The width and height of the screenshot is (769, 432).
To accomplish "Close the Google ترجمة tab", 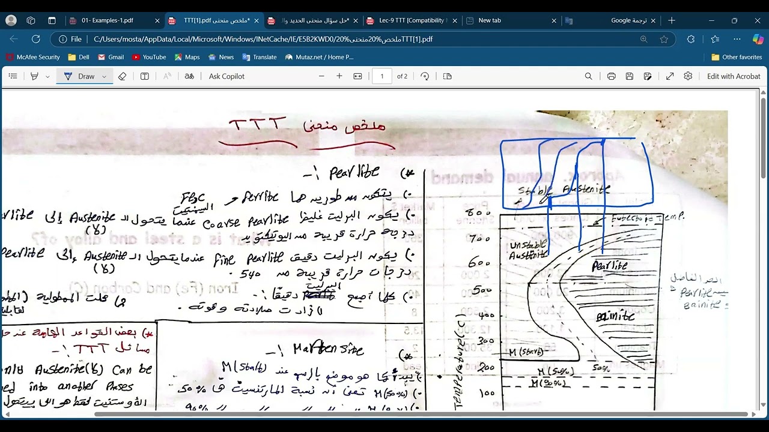I will [653, 20].
